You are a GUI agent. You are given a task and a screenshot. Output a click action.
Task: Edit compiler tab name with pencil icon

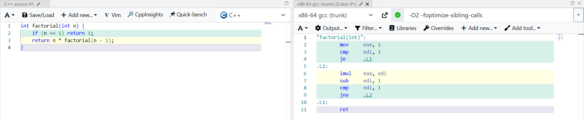[x=361, y=4]
